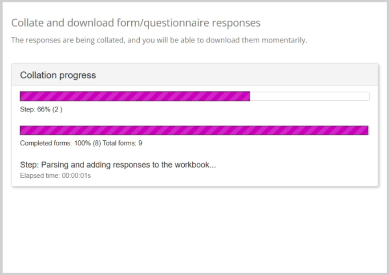Viewport: 389px width, 275px height.
Task: Click the word "momentarily" in the description
Action: tap(285, 41)
